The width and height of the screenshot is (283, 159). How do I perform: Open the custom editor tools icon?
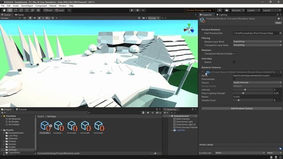38,10
